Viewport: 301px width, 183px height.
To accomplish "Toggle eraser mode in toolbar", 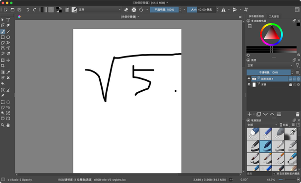I will [126, 9].
